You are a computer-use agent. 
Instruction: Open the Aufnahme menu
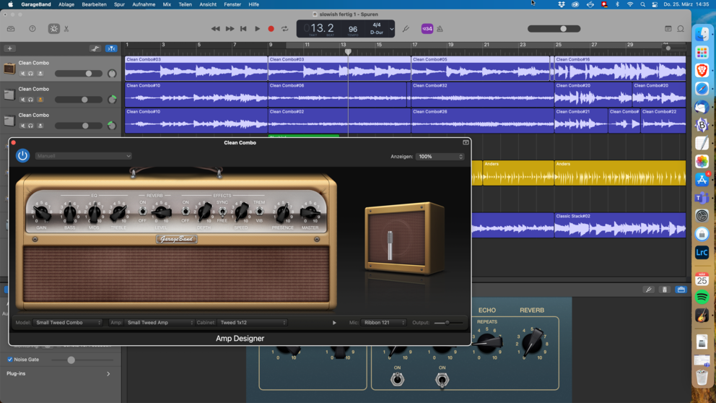tap(144, 4)
